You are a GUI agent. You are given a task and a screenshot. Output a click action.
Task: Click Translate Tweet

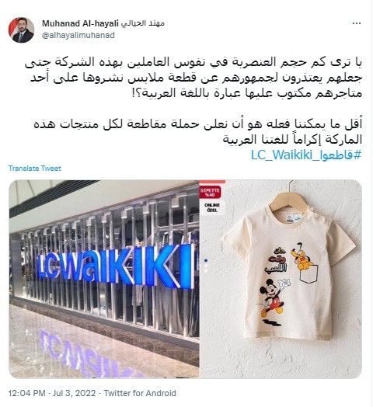click(x=35, y=169)
